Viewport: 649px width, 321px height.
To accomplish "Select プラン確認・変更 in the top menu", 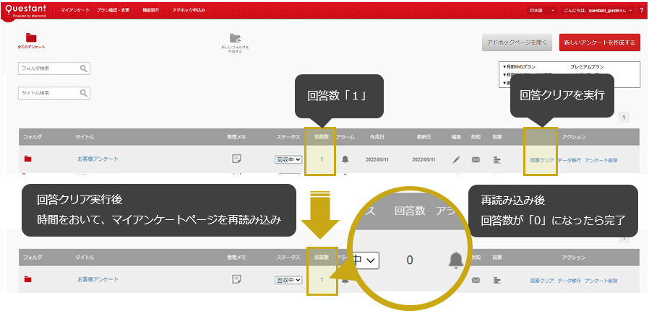I will (112, 11).
